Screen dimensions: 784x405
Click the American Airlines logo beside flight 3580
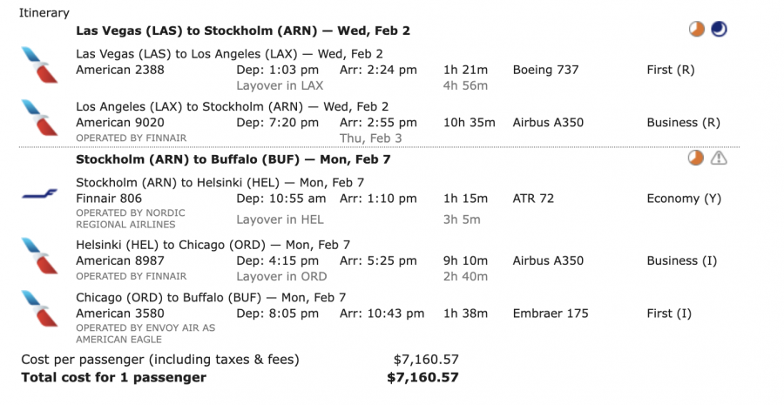(39, 308)
